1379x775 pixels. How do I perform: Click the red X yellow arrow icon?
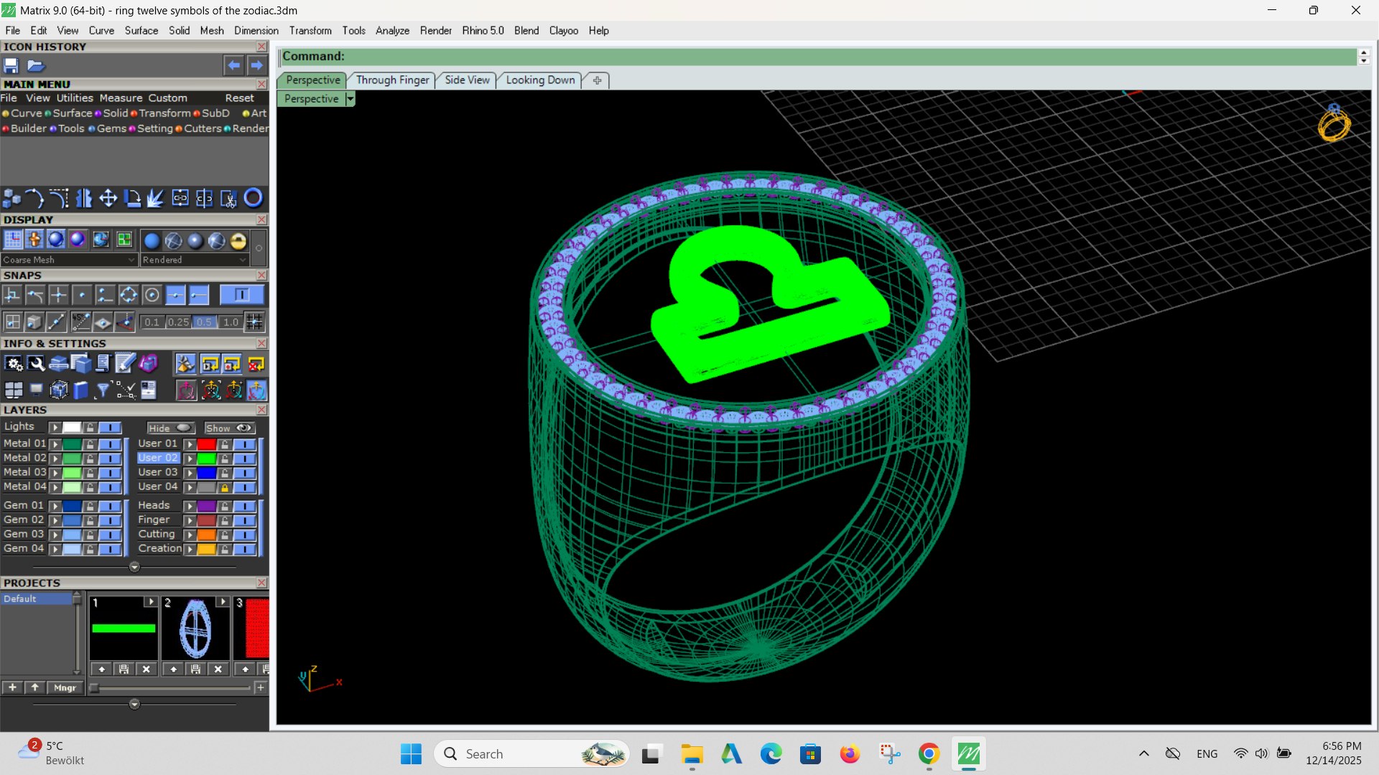pyautogui.click(x=256, y=365)
